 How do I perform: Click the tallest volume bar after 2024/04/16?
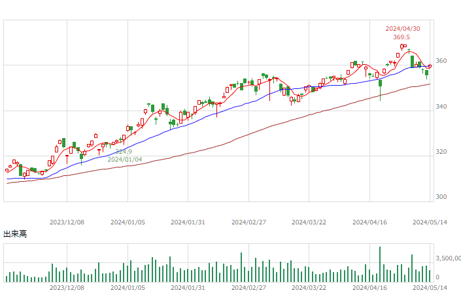pos(380,264)
